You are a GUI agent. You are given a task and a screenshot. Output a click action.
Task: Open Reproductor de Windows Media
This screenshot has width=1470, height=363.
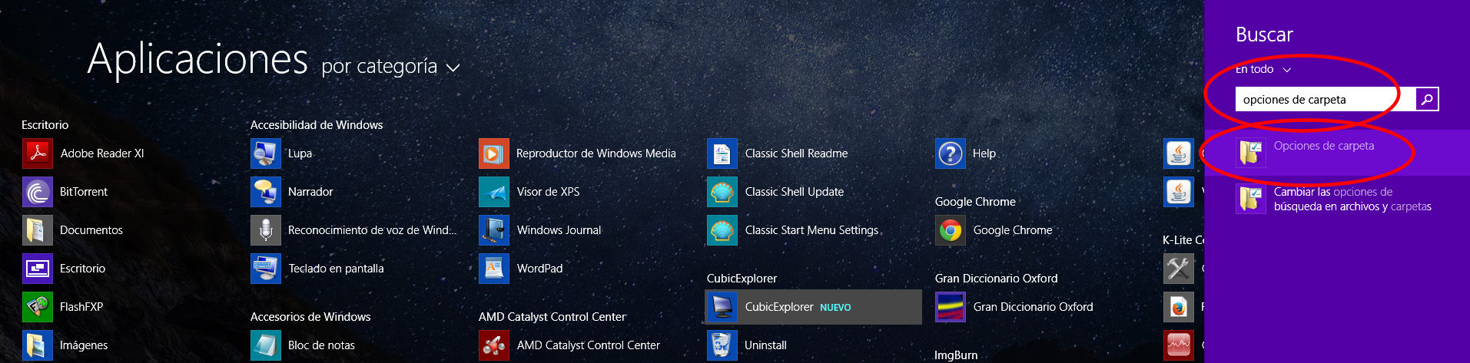(x=494, y=153)
